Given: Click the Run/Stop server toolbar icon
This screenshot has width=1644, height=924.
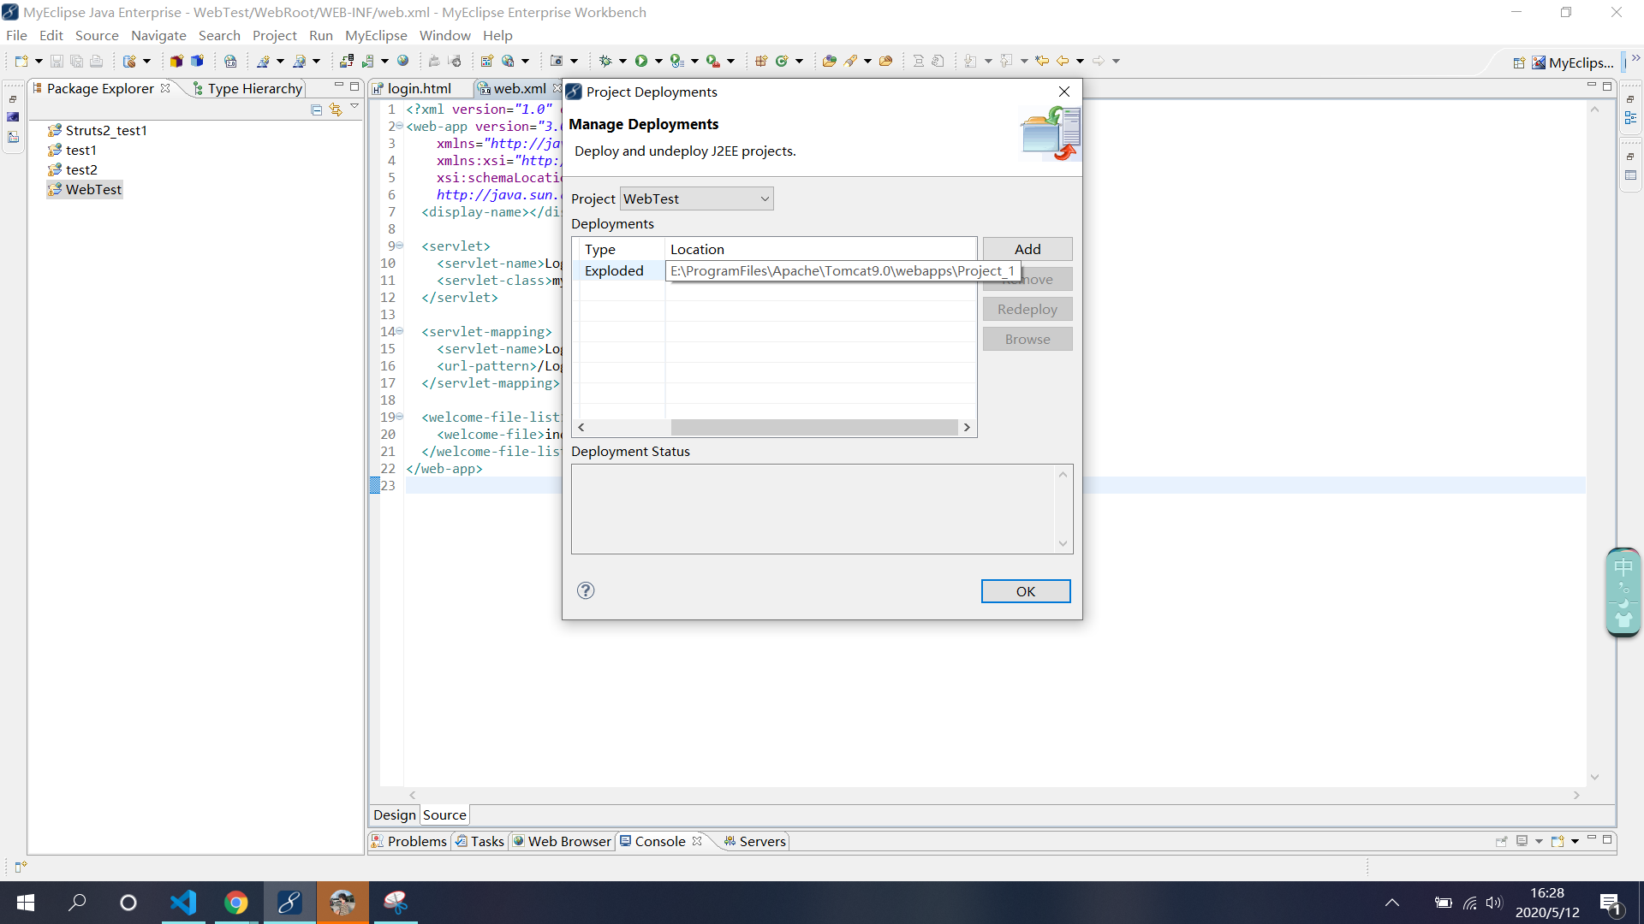Looking at the screenshot, I should pyautogui.click(x=368, y=61).
